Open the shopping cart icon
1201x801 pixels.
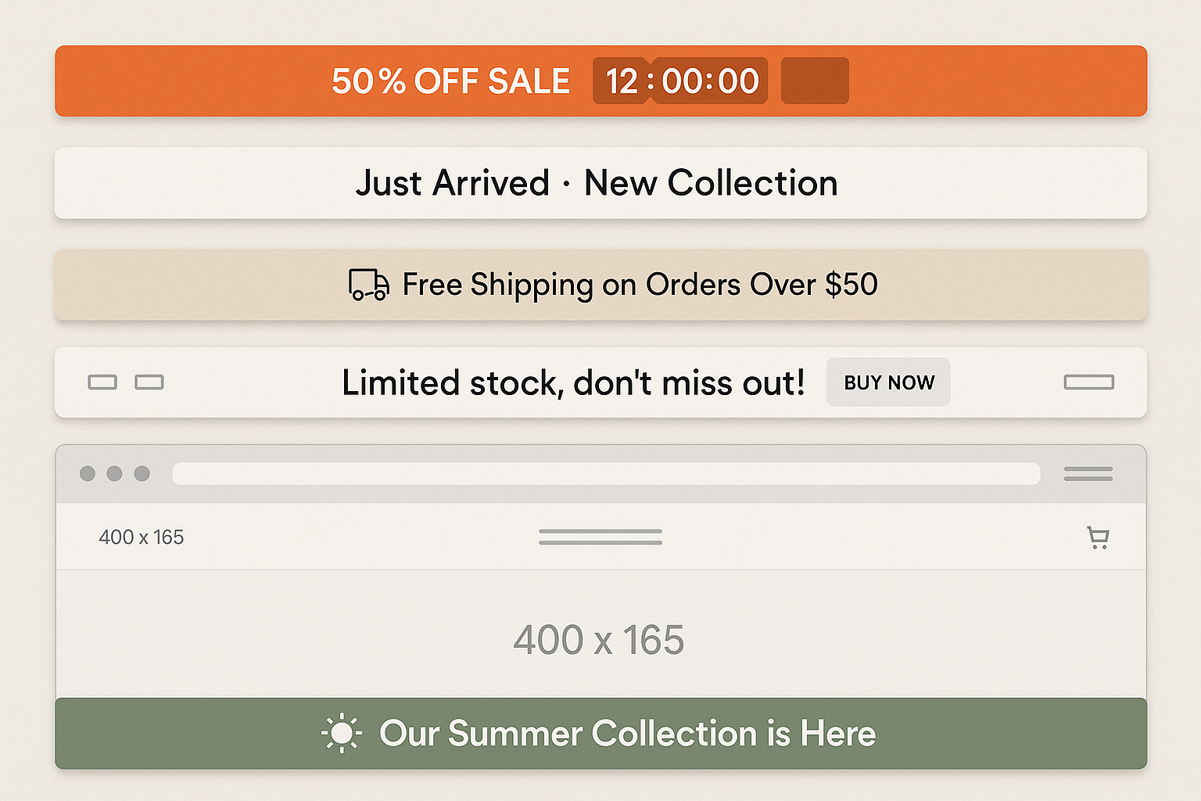[1098, 537]
